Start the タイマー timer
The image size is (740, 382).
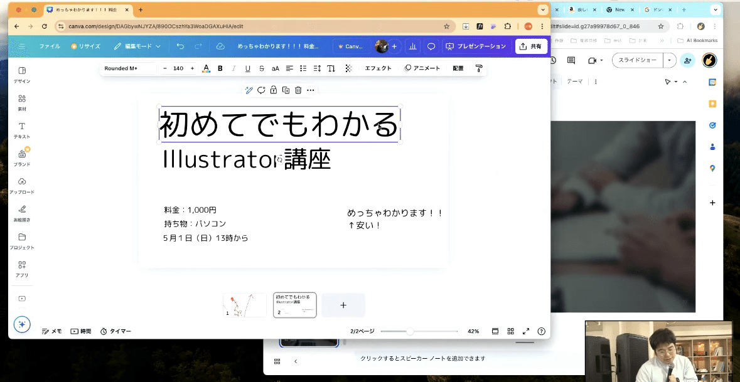[115, 331]
